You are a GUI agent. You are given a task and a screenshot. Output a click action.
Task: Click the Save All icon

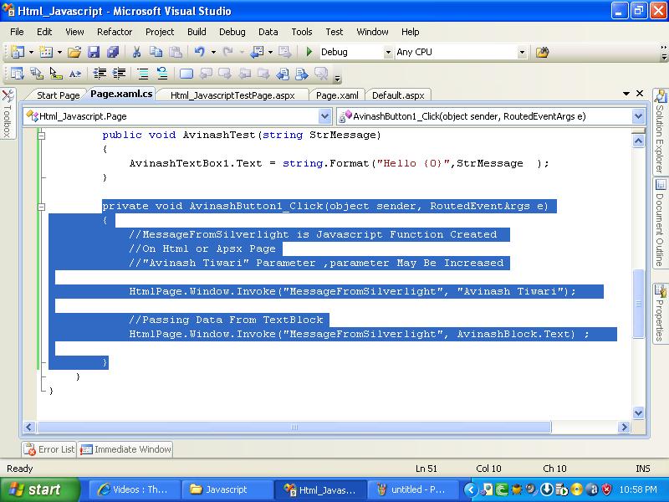coord(113,52)
